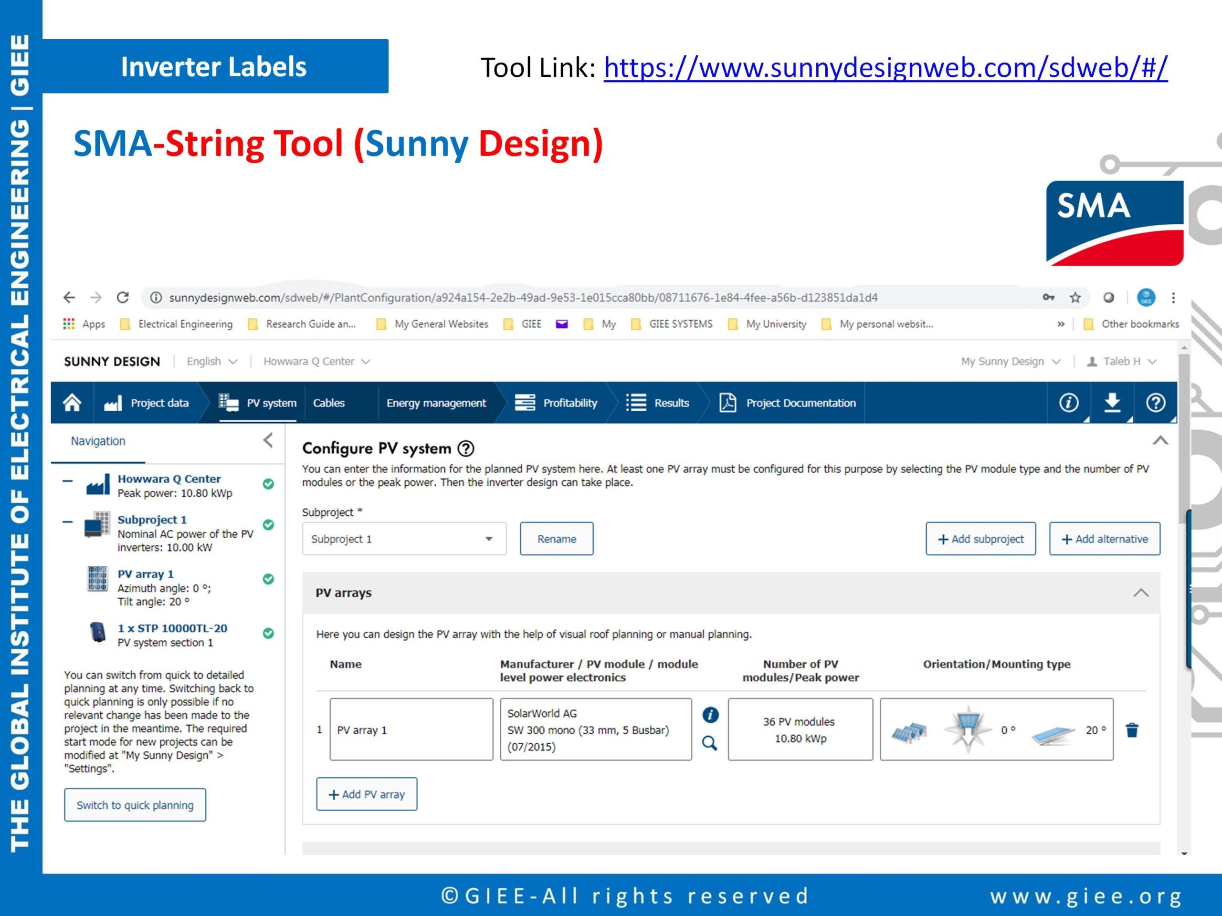
Task: Click Add alternative button
Action: click(1104, 539)
